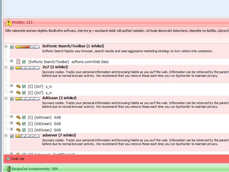Click the 'Softonic Search hijacks your browser' description

(x=127, y=51)
